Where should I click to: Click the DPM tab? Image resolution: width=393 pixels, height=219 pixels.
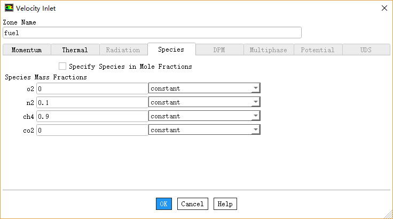(x=219, y=50)
